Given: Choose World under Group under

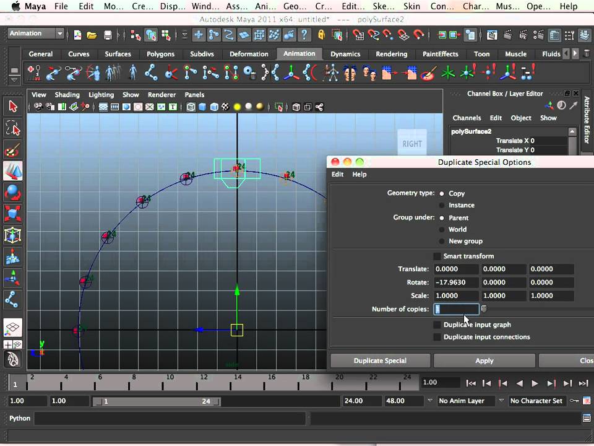Looking at the screenshot, I should point(442,229).
